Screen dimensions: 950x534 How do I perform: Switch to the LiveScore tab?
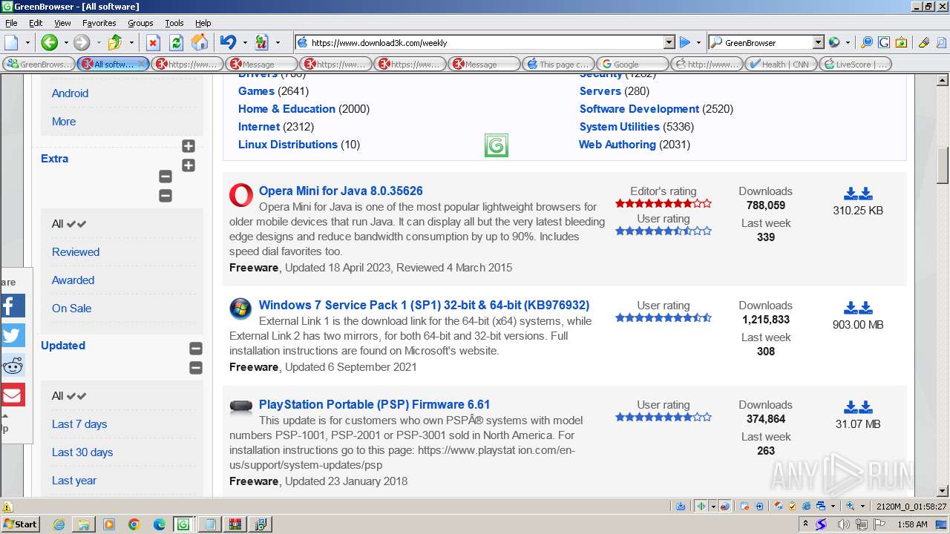(x=855, y=64)
